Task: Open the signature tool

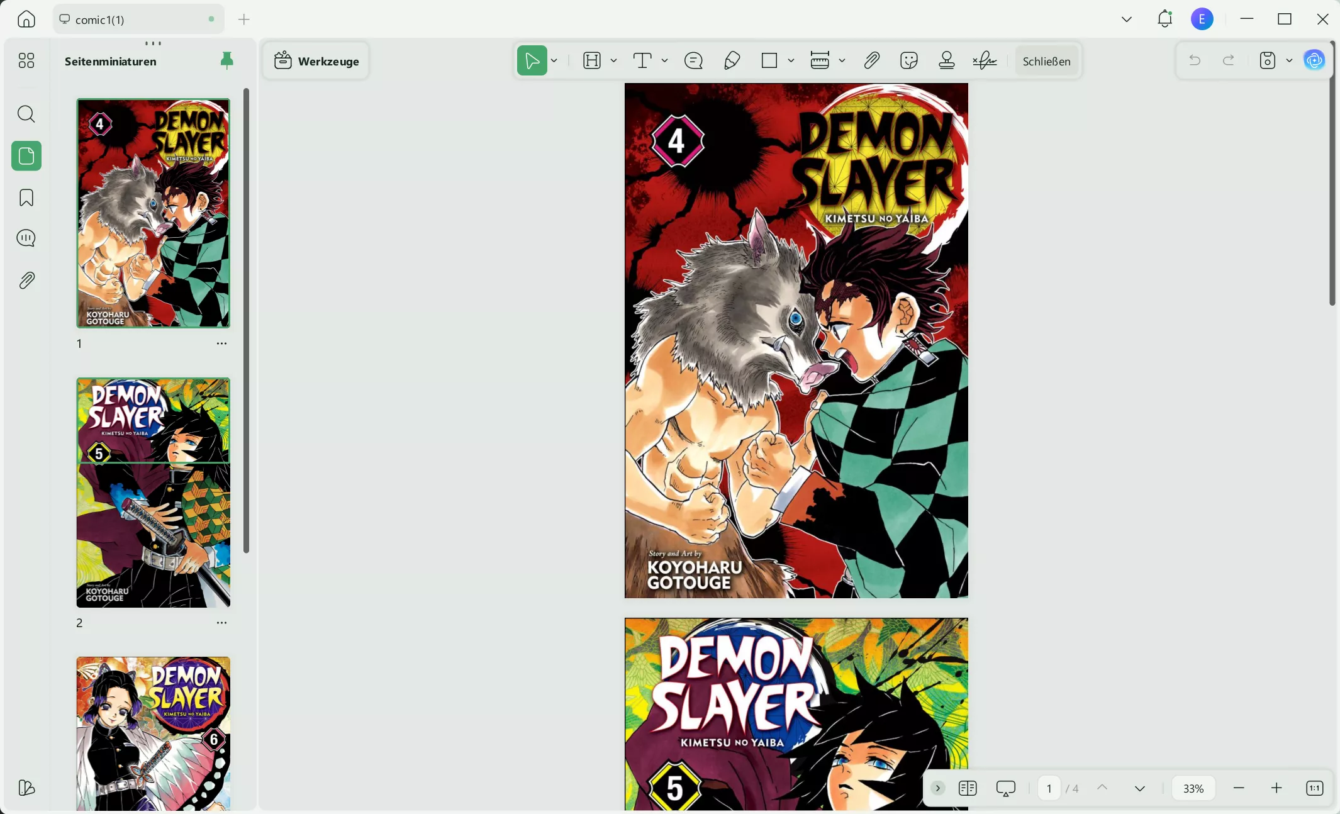Action: point(985,60)
